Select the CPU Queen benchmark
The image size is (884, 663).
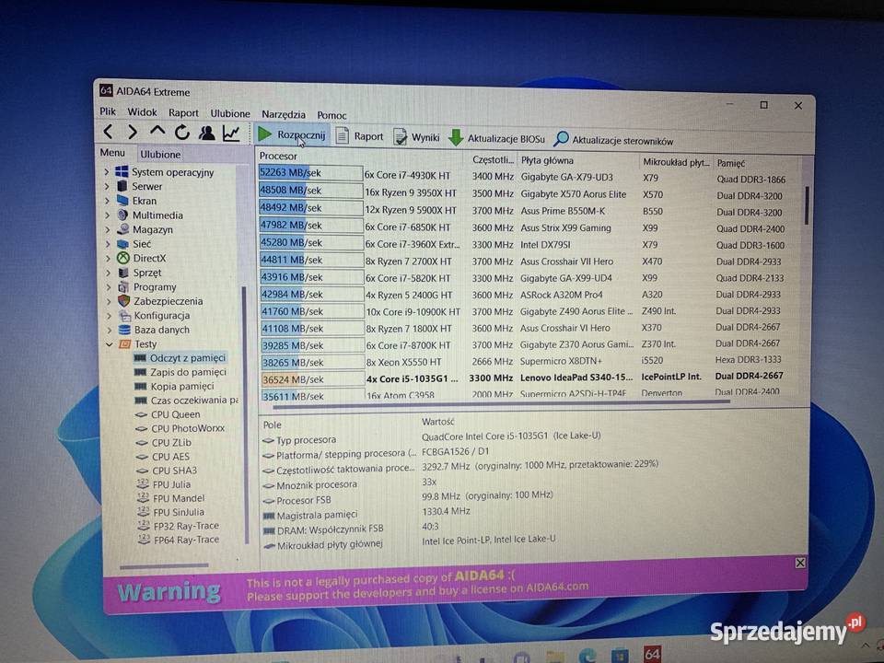168,414
